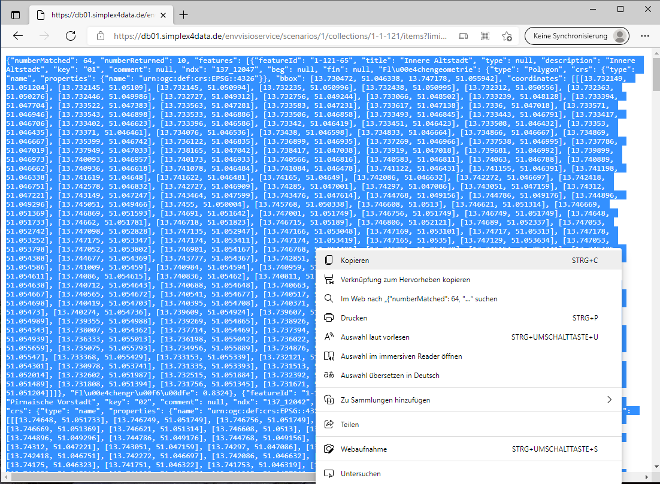Click the Keine Synchronisierung profile button
The height and width of the screenshot is (484, 660).
coord(577,36)
